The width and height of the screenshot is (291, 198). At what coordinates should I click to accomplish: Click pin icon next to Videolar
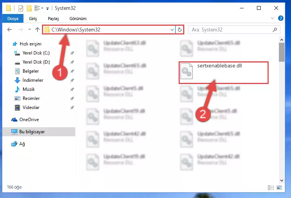(72, 108)
